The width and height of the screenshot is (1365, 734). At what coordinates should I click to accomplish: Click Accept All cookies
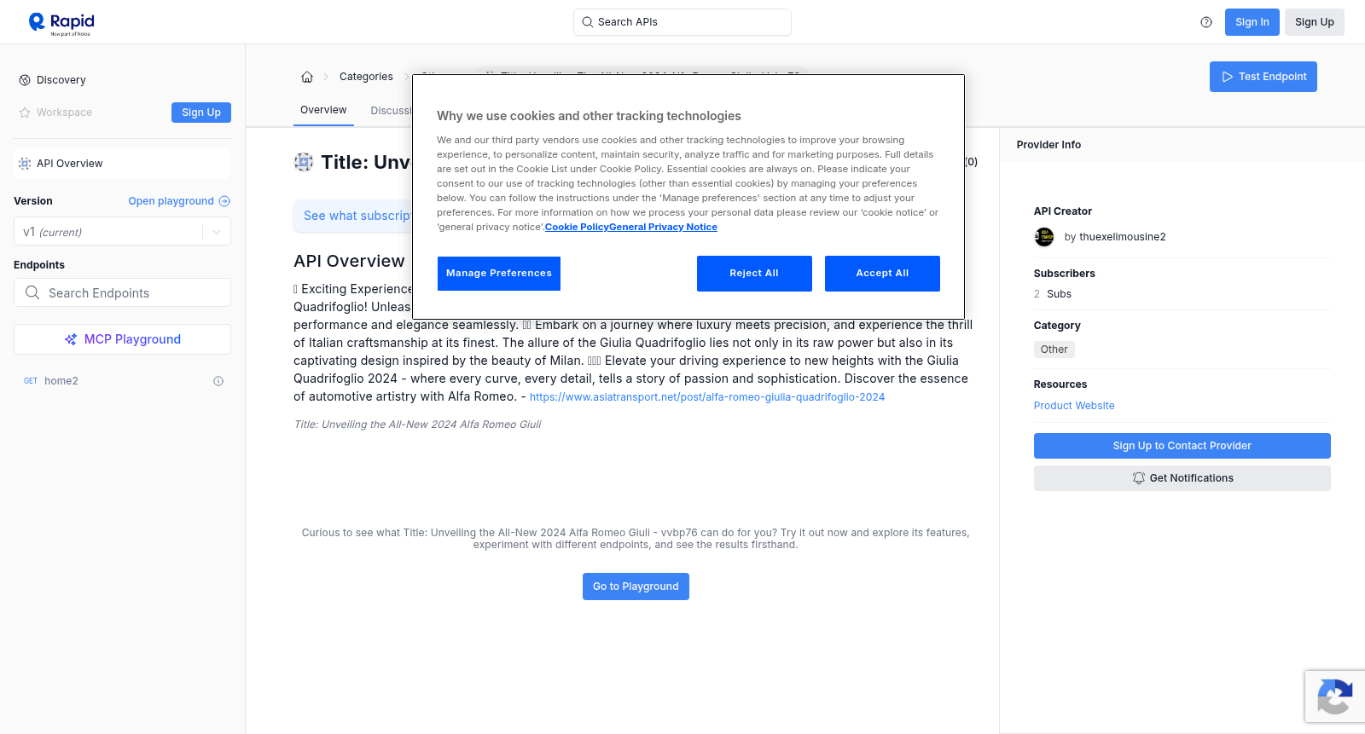point(882,274)
